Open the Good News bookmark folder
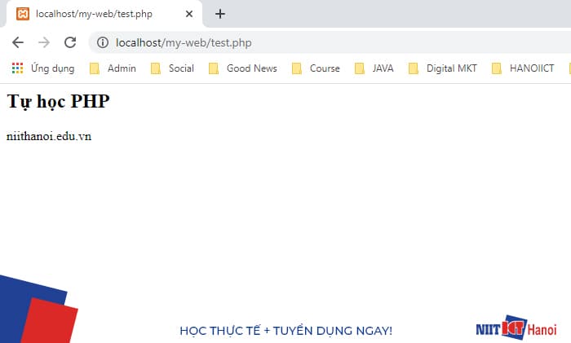571x343 pixels. [243, 68]
